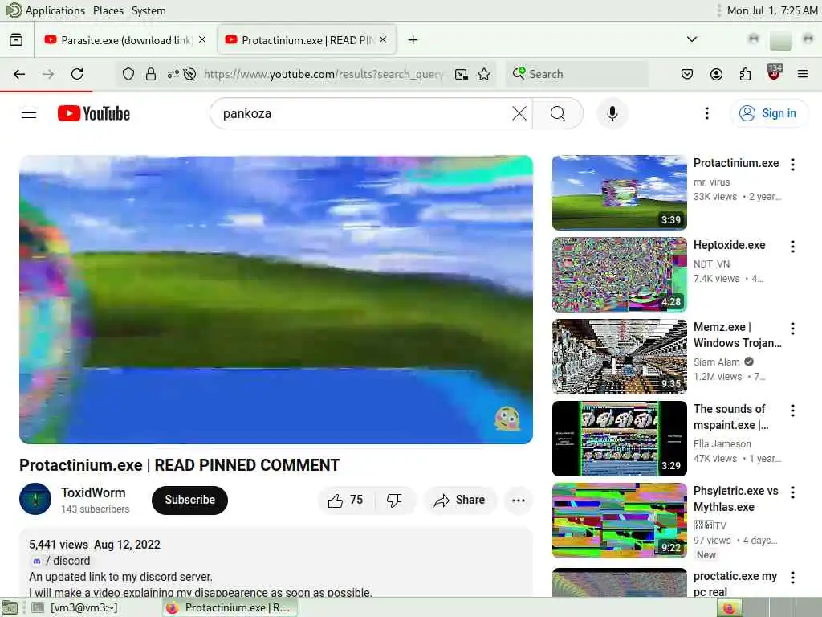Open options for Protactinium.exe suggestion
822x617 pixels.
click(793, 165)
